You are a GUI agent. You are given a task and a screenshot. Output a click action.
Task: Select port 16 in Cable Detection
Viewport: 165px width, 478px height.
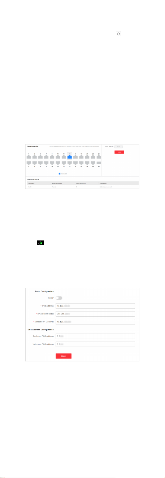70,163
